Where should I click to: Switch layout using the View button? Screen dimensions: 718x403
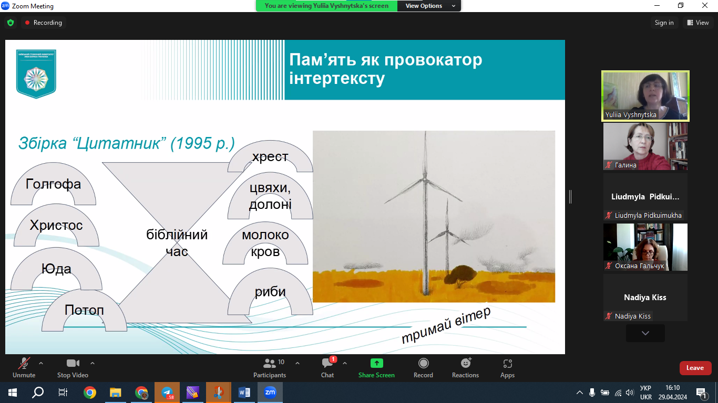[698, 23]
